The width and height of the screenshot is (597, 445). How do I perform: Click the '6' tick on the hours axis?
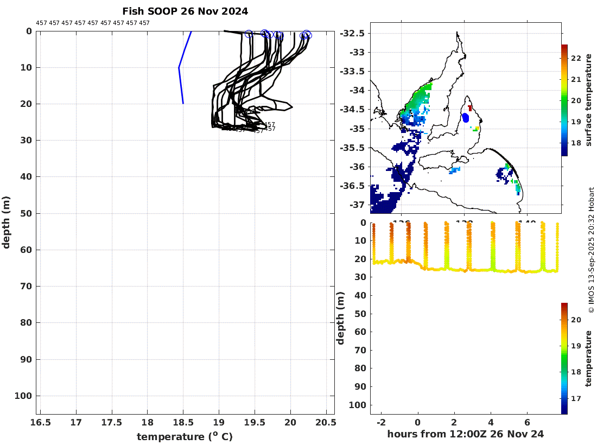coord(528,422)
